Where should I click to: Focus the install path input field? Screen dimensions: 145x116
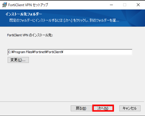[x=70, y=52]
